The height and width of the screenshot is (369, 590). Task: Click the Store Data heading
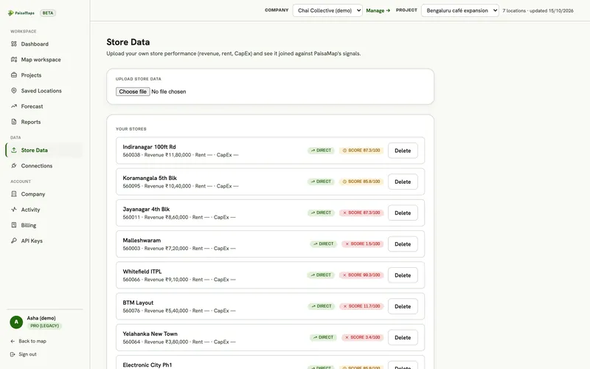(x=128, y=42)
